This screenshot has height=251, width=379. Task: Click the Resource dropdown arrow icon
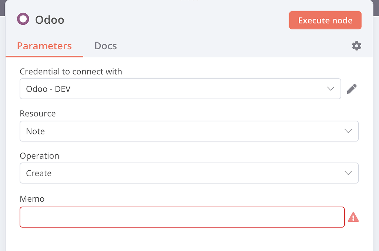[x=348, y=131]
